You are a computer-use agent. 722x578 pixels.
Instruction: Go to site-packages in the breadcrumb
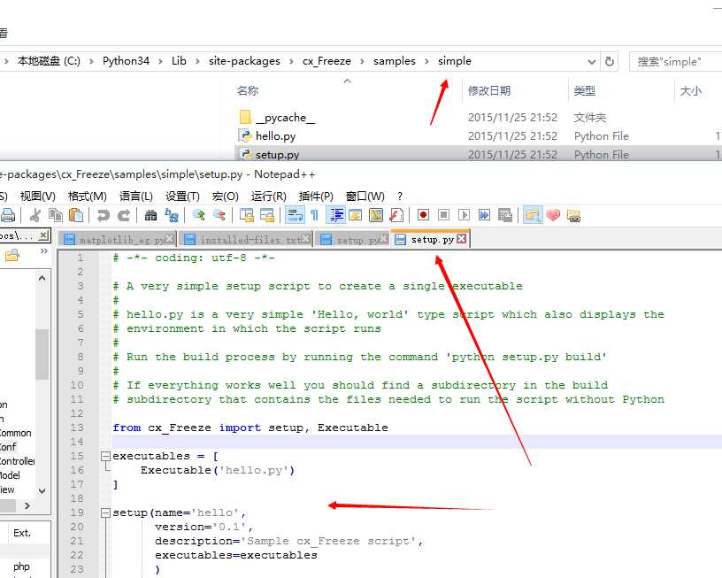tap(244, 61)
